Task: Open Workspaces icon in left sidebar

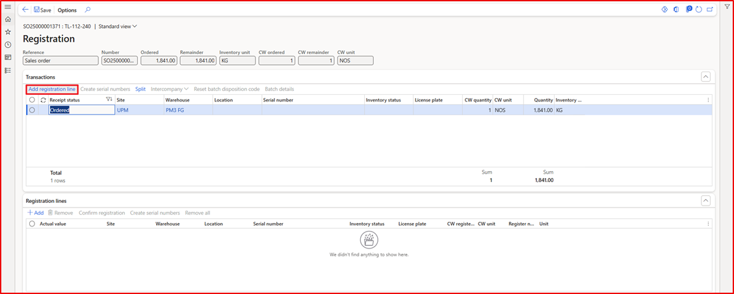Action: tap(8, 57)
